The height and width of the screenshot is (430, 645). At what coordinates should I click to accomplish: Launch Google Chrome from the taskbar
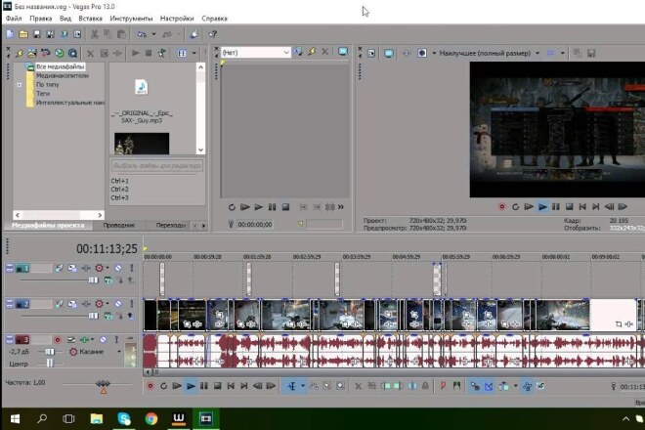(x=151, y=419)
